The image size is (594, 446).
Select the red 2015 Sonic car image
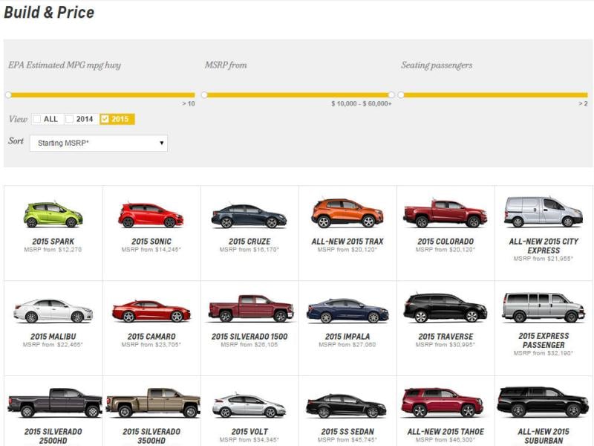151,215
